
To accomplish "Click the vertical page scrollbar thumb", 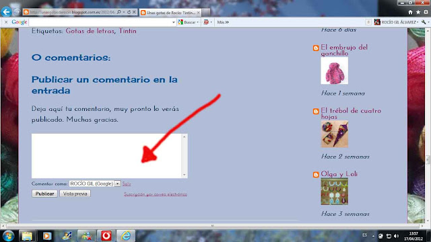I will point(428,159).
